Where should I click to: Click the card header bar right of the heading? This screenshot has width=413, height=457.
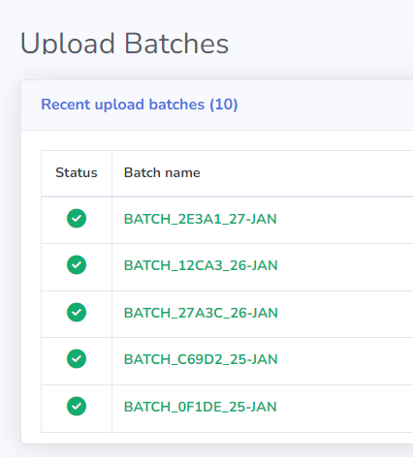(326, 106)
